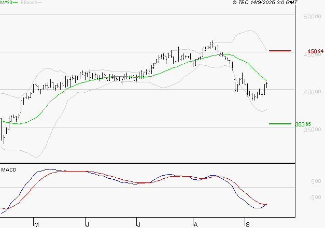Click the MA20 legend label

pyautogui.click(x=6, y=3)
